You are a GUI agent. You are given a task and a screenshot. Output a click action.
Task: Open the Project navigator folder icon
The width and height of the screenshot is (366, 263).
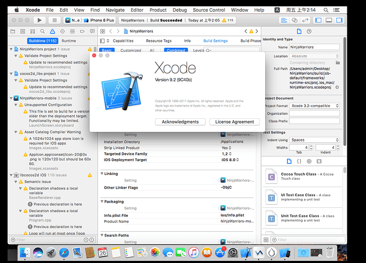13,31
